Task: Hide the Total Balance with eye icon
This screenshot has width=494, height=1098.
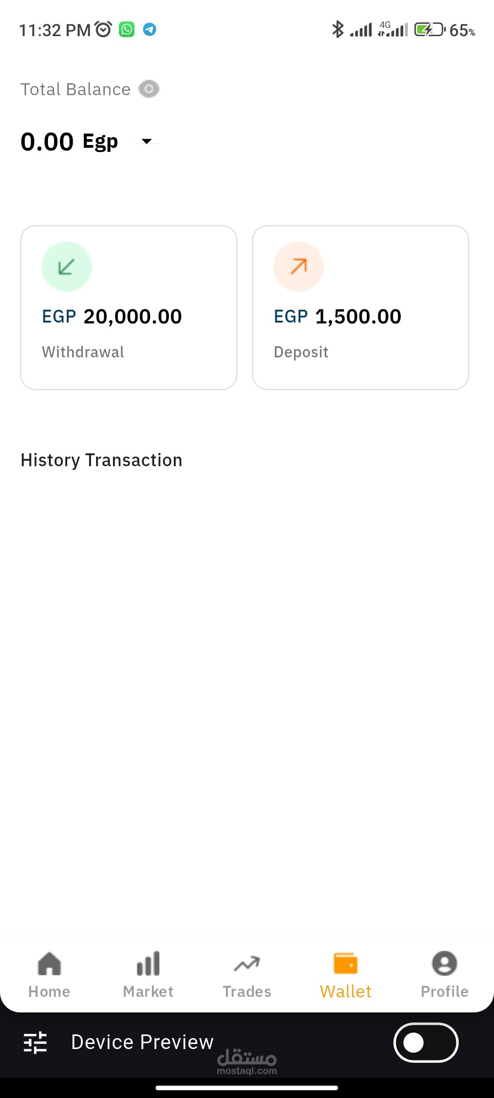Action: coord(149,89)
